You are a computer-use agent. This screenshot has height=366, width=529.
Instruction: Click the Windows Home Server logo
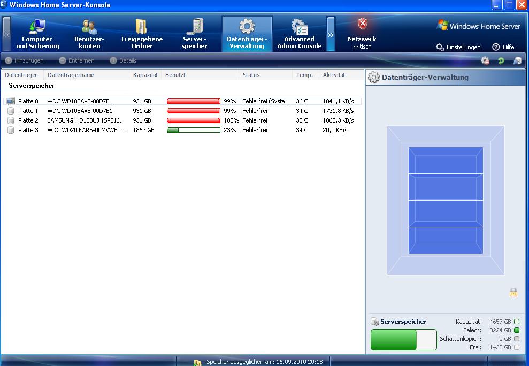478,26
